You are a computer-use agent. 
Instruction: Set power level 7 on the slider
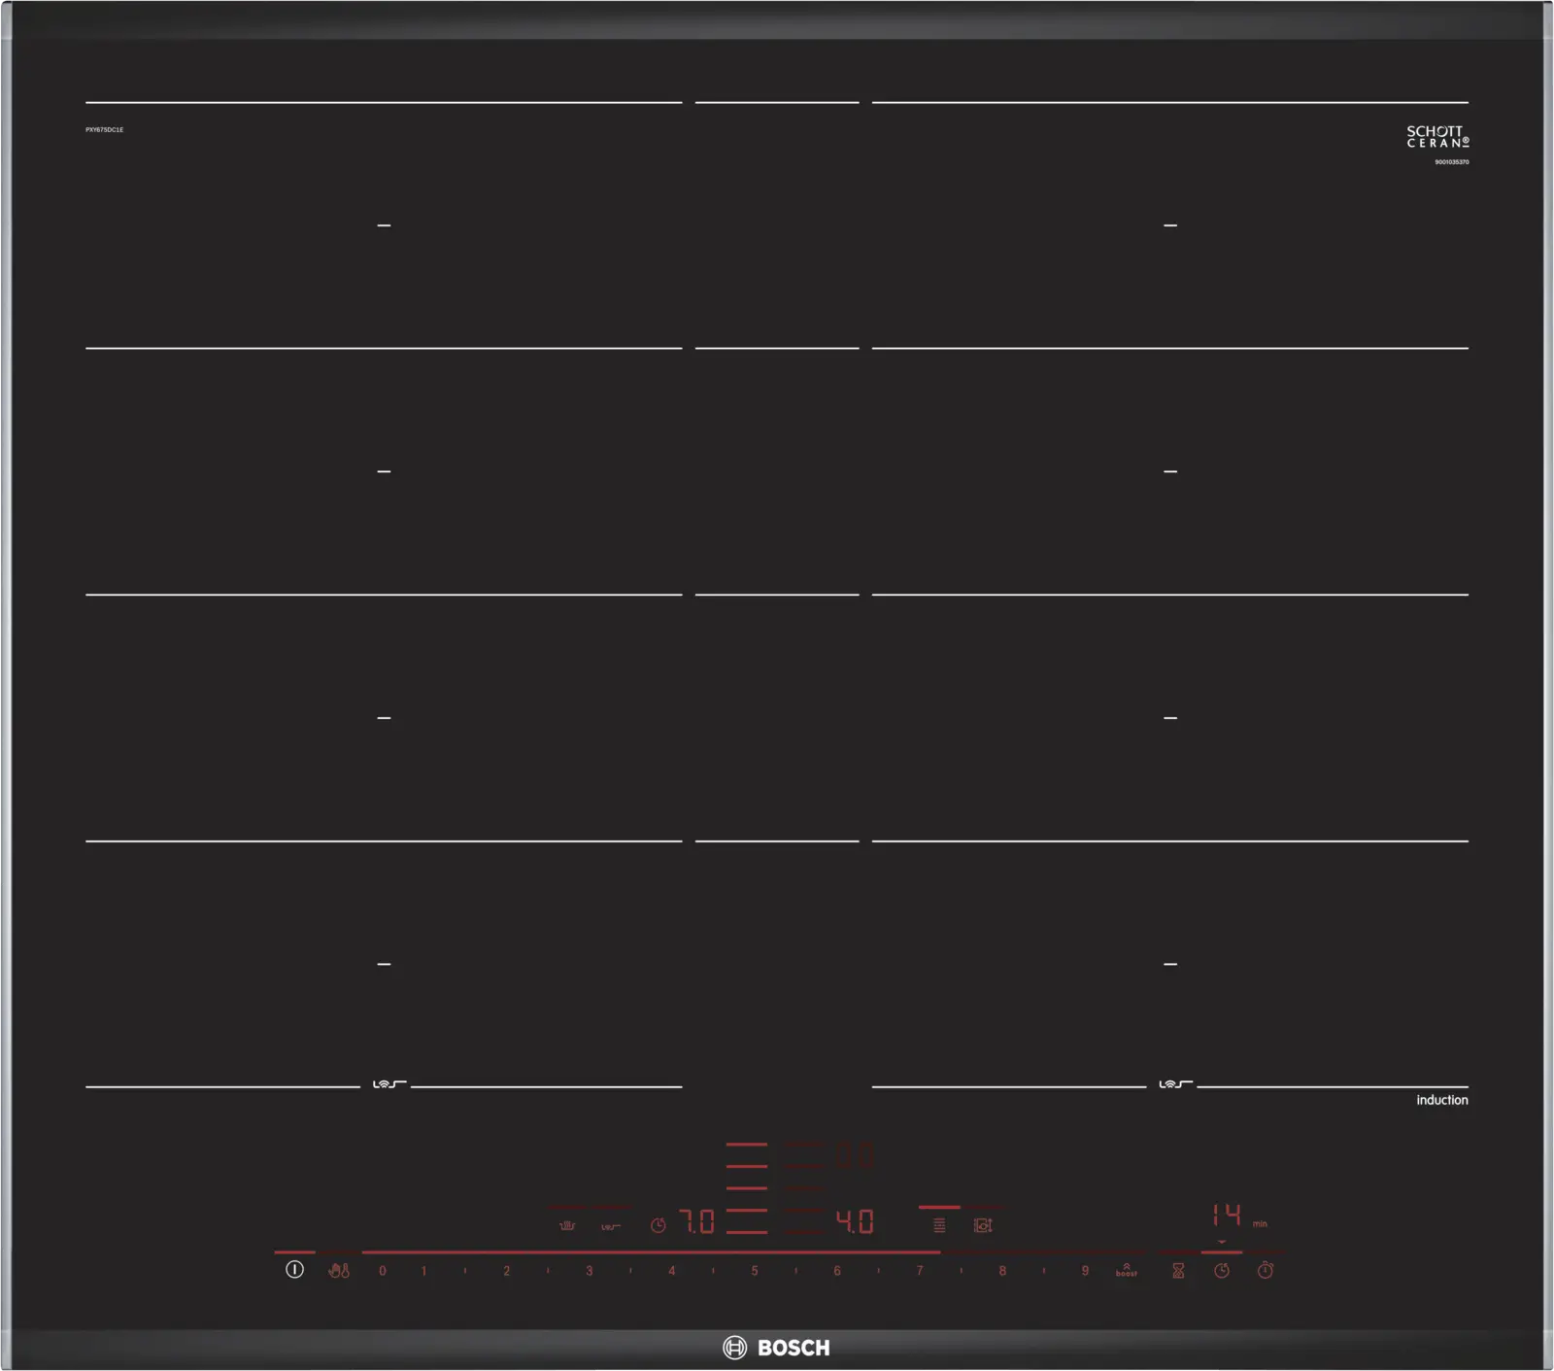pyautogui.click(x=920, y=1270)
